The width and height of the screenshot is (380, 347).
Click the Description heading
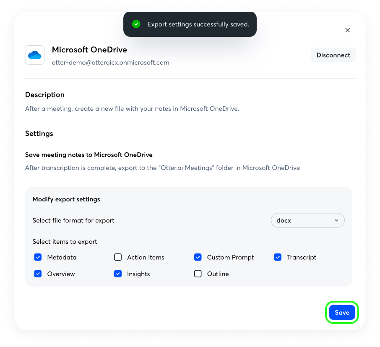(x=45, y=94)
